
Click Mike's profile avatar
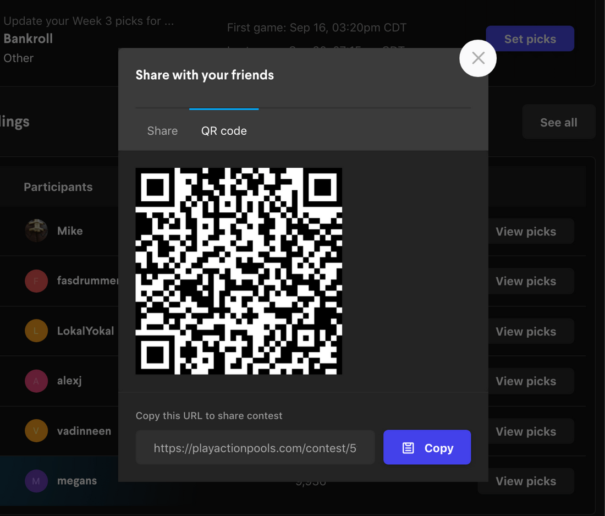36,230
